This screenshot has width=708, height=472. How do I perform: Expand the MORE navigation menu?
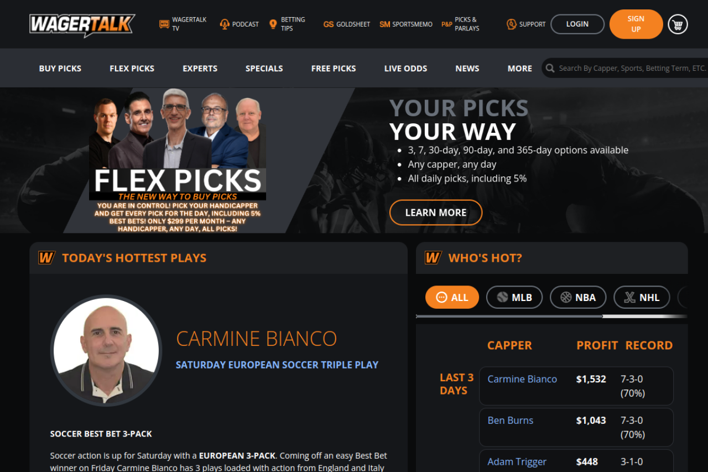click(x=520, y=68)
